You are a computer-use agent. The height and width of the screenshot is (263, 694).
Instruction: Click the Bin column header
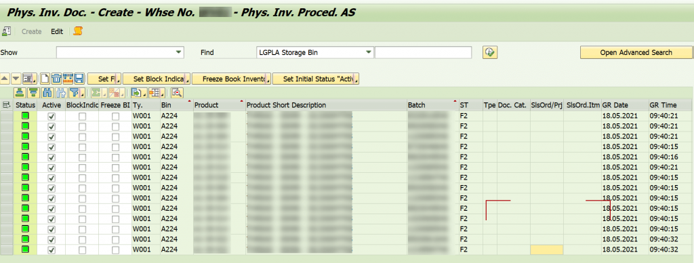tap(176, 105)
